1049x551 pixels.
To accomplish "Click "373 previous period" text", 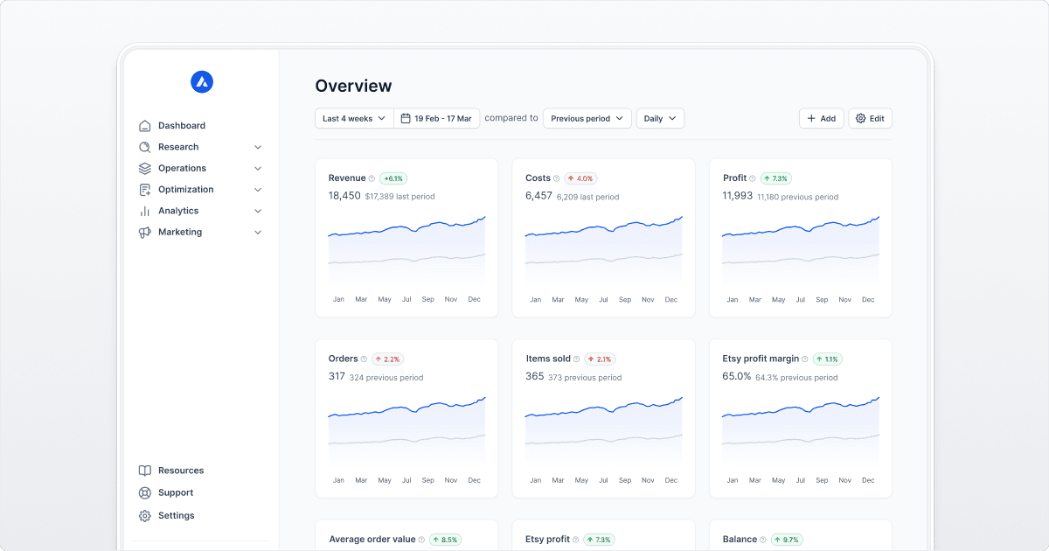I will (x=585, y=378).
